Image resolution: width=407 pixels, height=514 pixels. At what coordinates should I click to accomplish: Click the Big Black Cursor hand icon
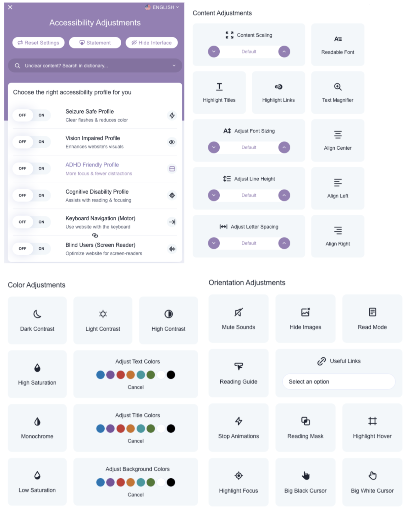pos(306,475)
